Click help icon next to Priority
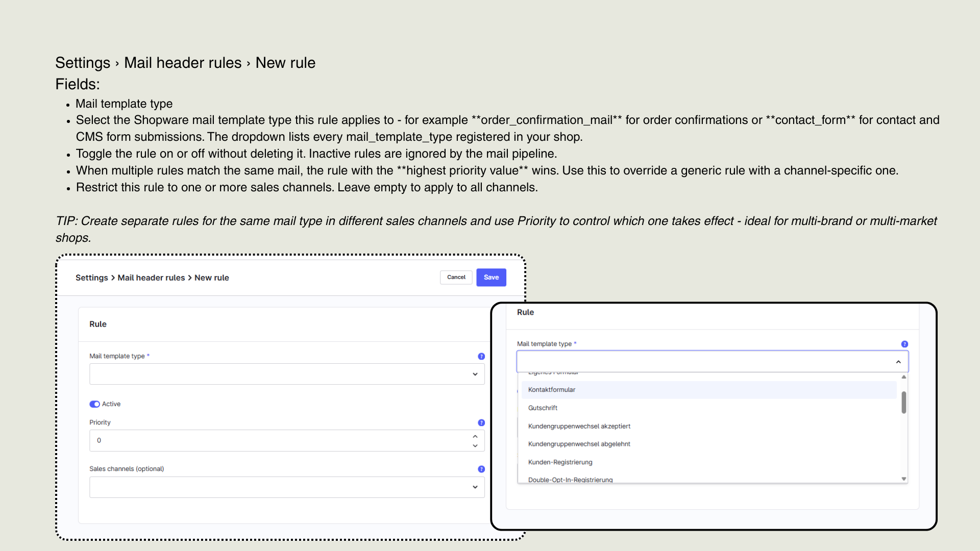This screenshot has height=551, width=980. point(481,423)
